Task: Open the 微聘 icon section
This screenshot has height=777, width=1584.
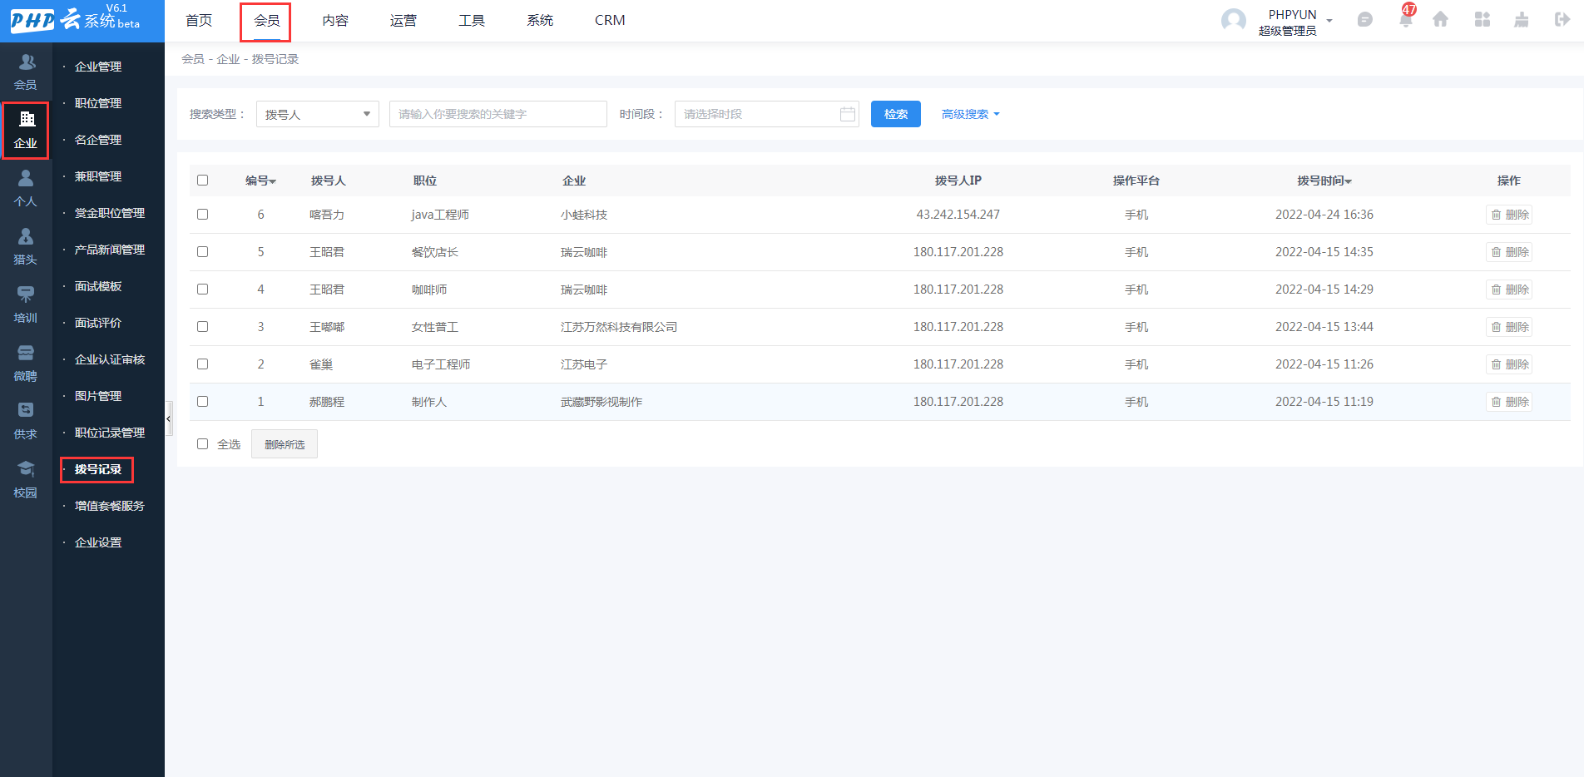Action: (x=26, y=353)
